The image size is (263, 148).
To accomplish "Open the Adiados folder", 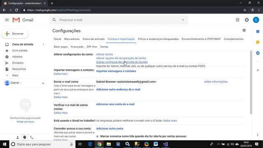I will click(x=17, y=57).
